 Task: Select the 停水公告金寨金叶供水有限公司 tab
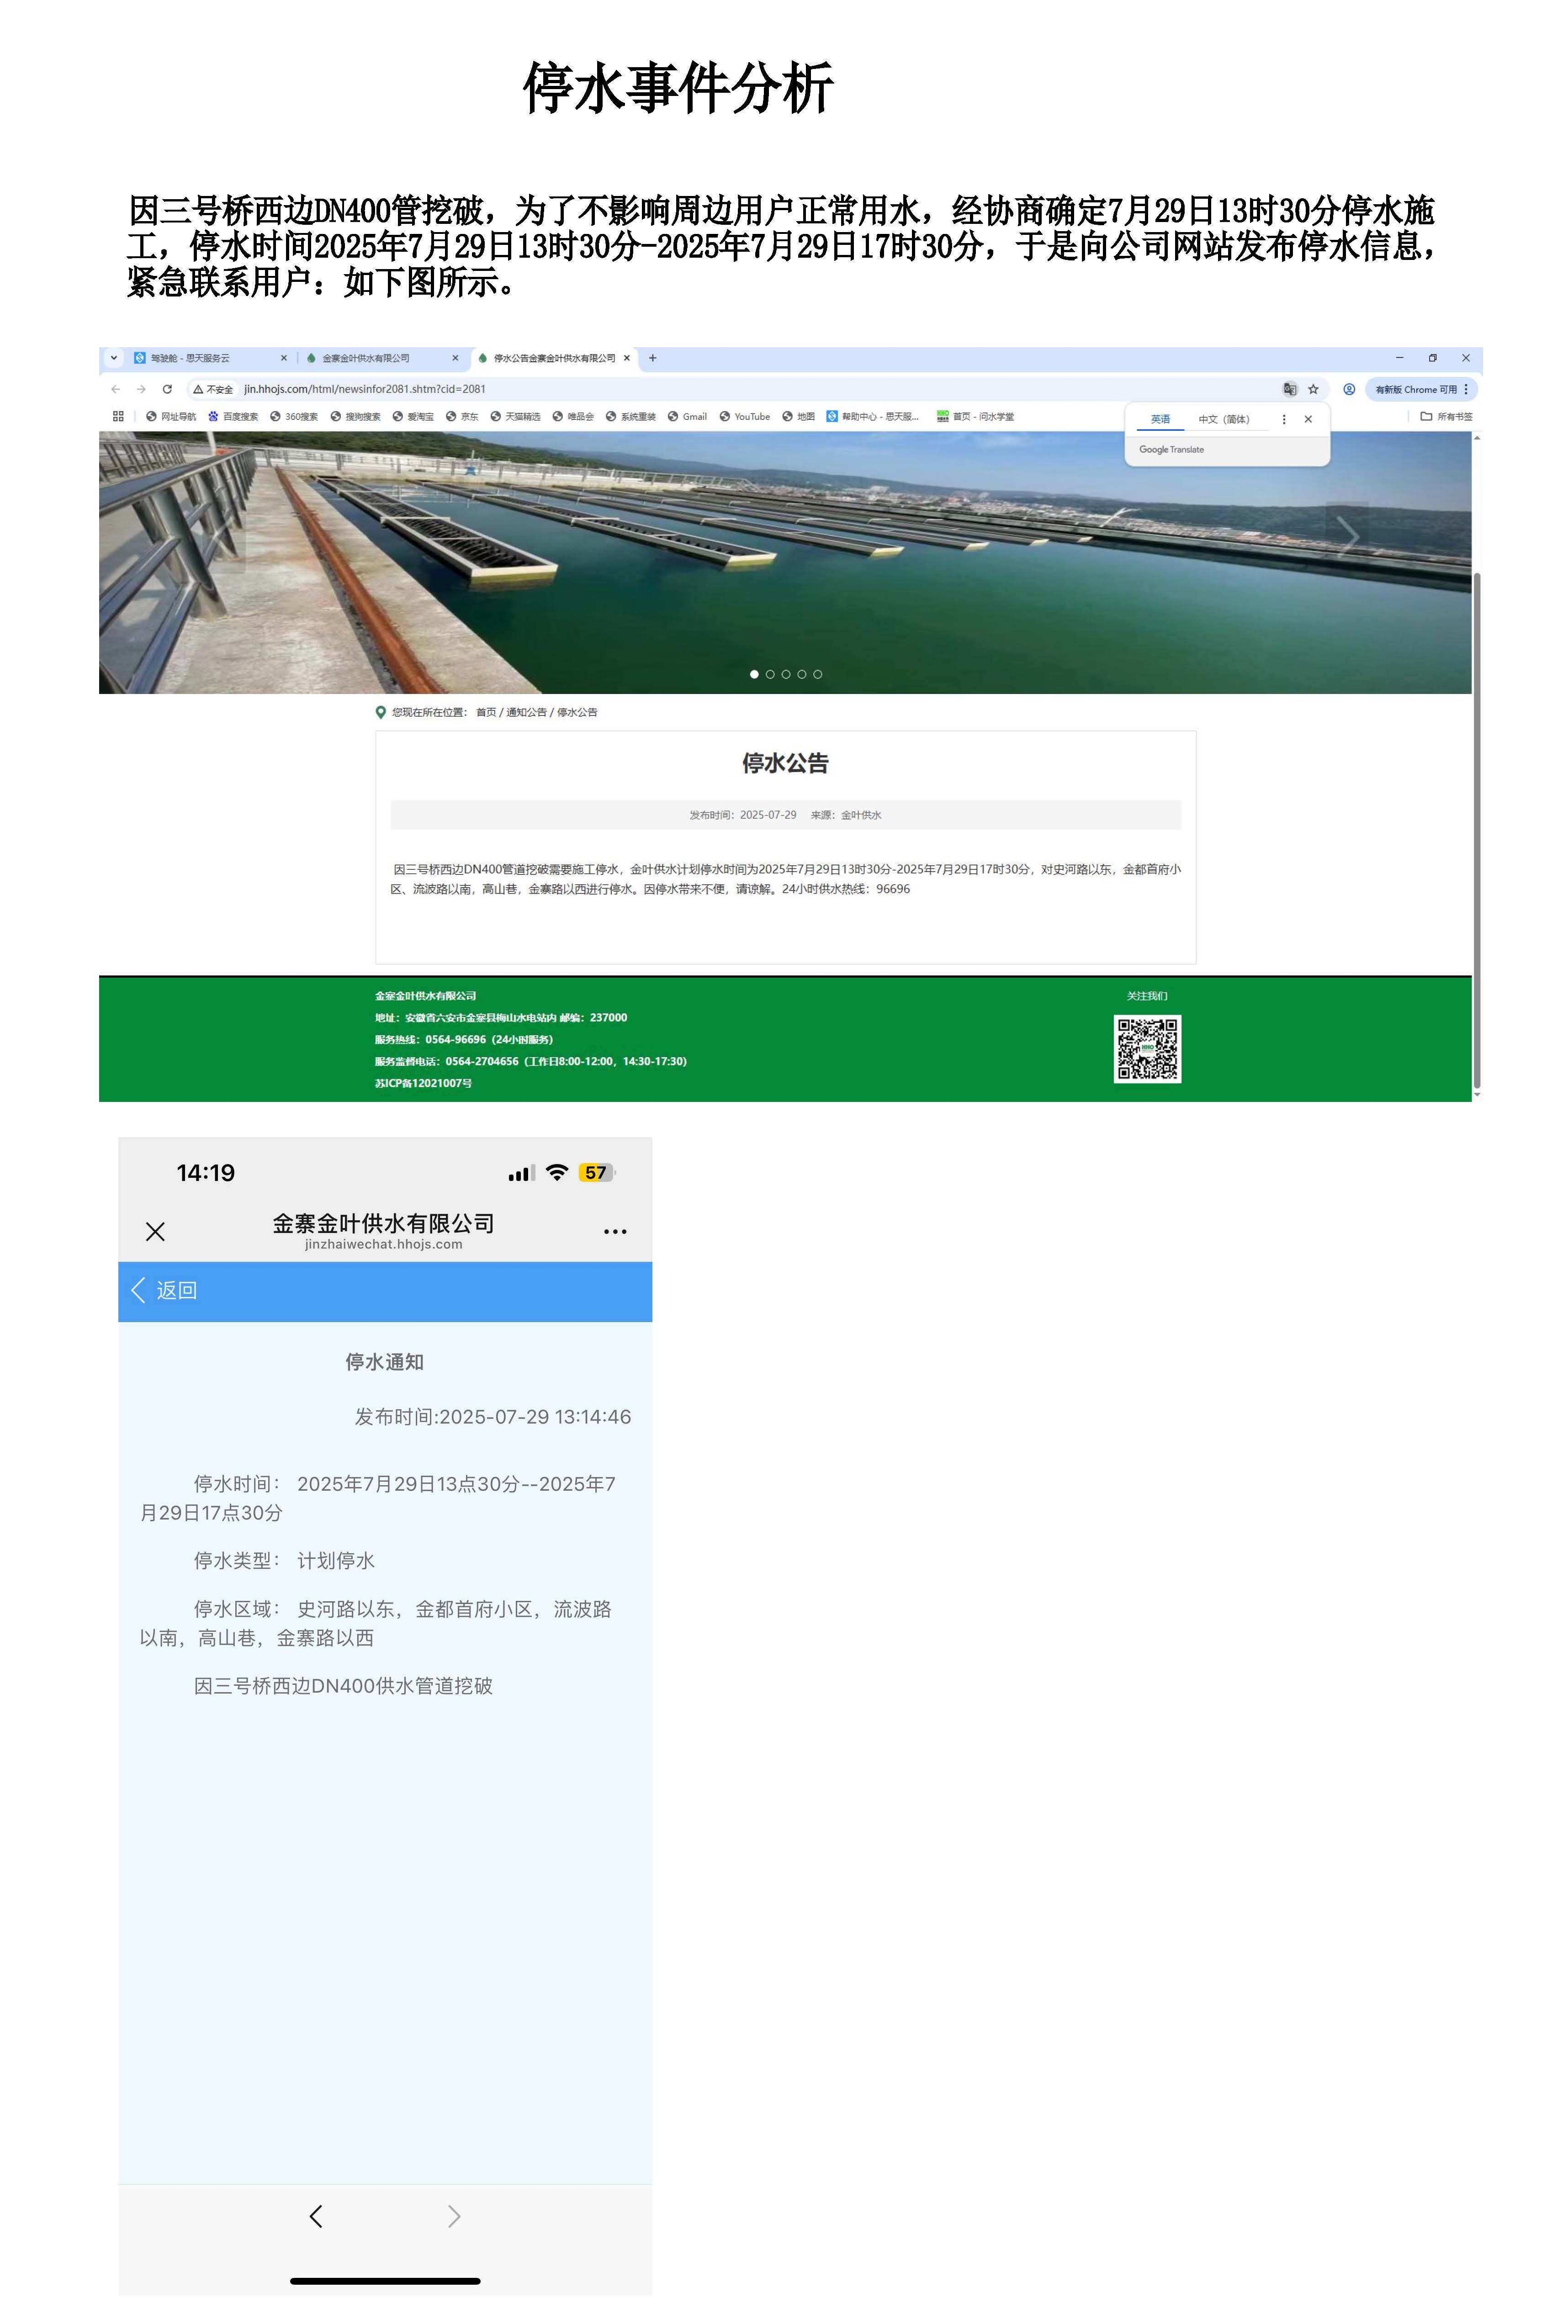tap(554, 358)
